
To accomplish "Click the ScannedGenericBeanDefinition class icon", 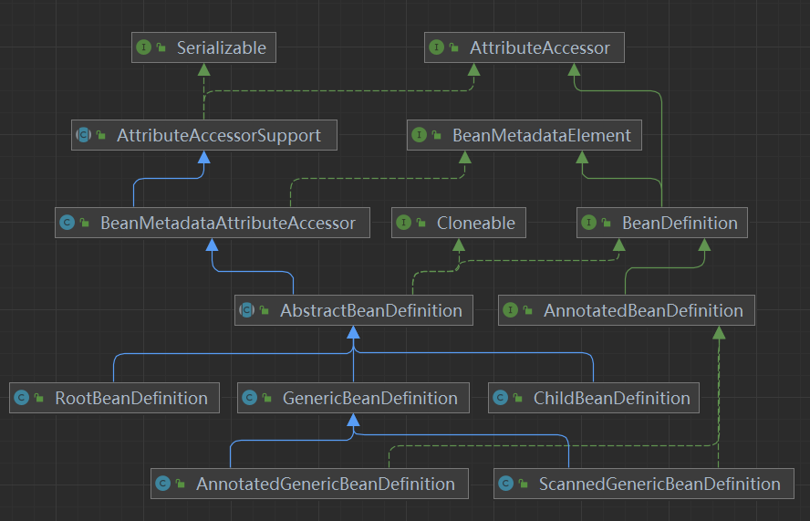I will pos(505,484).
